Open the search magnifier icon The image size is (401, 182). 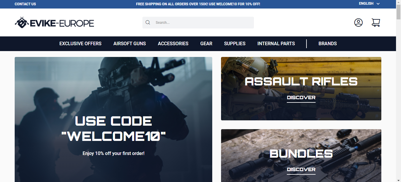click(148, 22)
